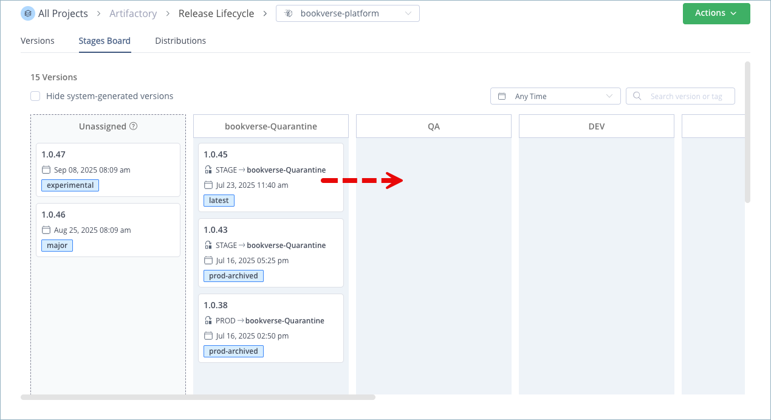771x420 pixels.
Task: Click promotion icon on version 1.0.43 card
Action: coord(208,246)
